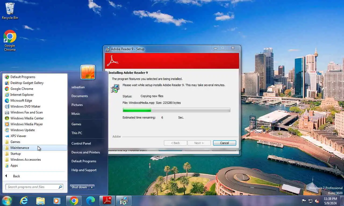Open Windows Fax and Scan
The width and height of the screenshot is (344, 206).
point(35,112)
